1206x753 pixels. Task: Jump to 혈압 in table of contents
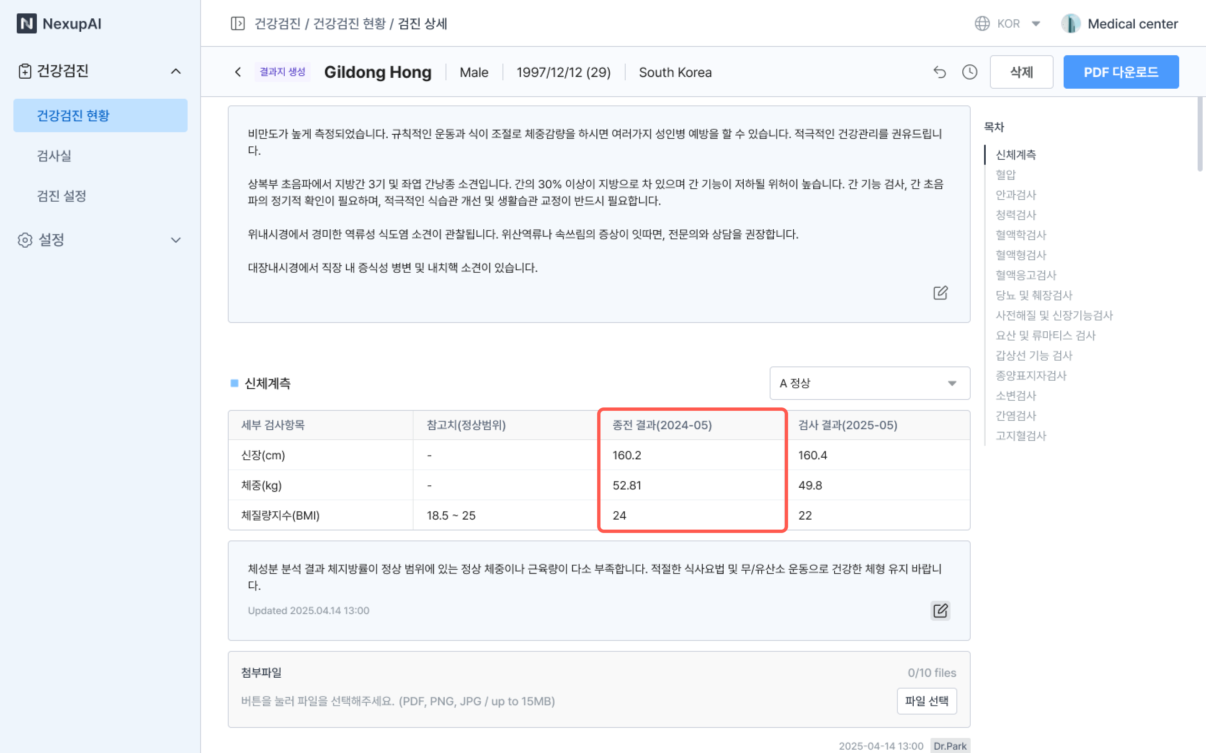[x=1005, y=175]
